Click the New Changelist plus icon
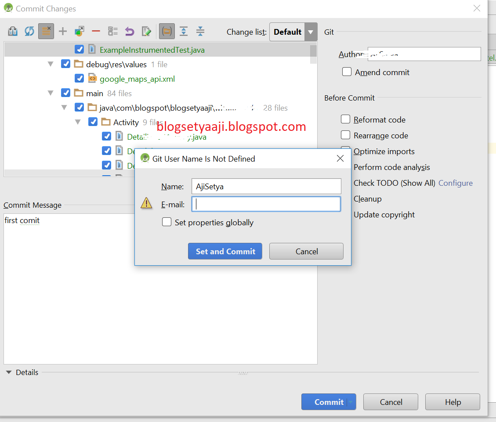Viewport: 496px width, 422px height. pyautogui.click(x=62, y=31)
